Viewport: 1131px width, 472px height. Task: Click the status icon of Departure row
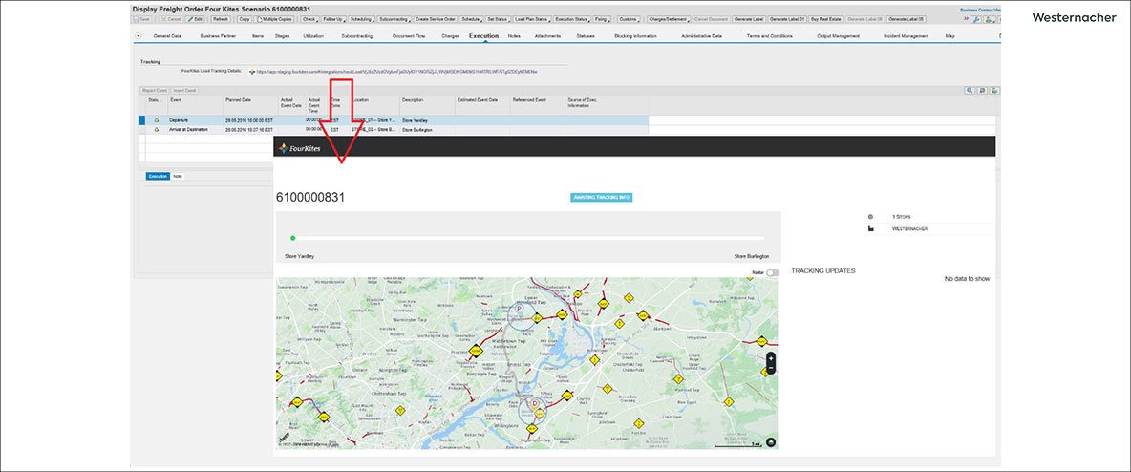click(x=157, y=119)
